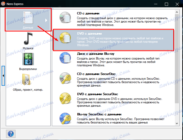
Task: Click description 'Создать диск Blu-ray, на котором'
Action: tap(118, 62)
